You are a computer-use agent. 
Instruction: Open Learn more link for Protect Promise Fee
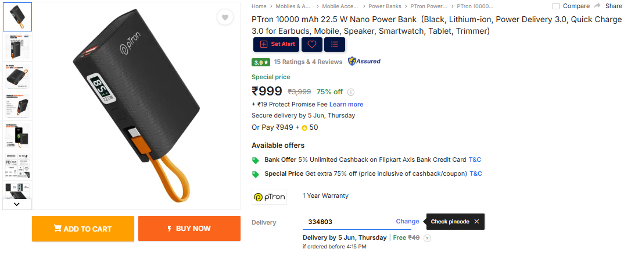pyautogui.click(x=346, y=104)
